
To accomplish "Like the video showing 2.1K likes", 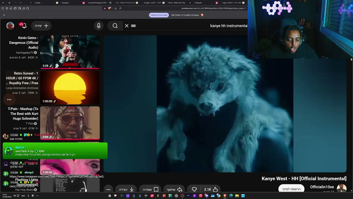I will coord(211,190).
